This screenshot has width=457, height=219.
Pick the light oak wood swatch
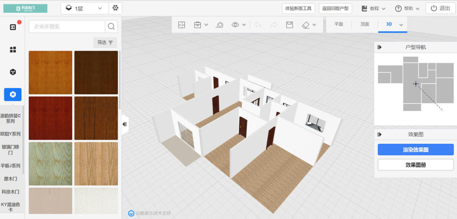point(96,164)
